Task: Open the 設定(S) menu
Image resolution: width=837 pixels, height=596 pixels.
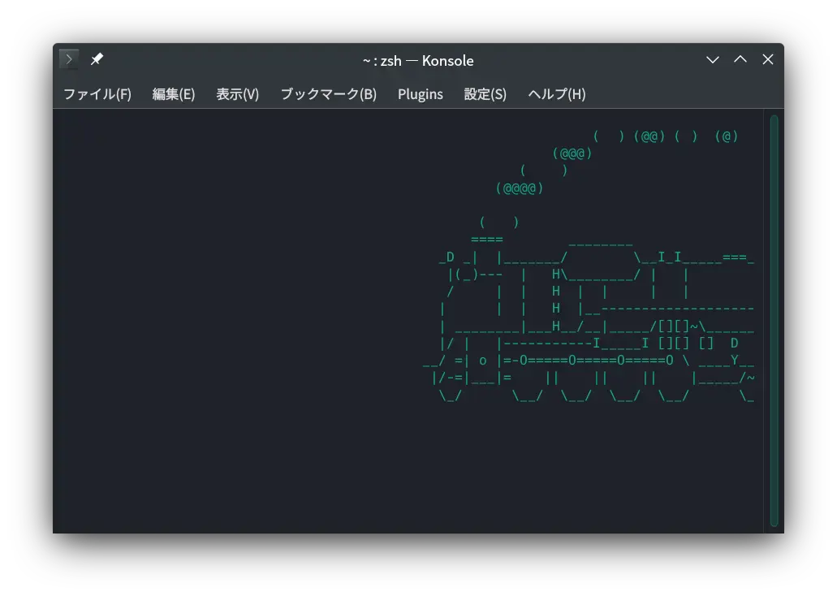Action: click(485, 94)
